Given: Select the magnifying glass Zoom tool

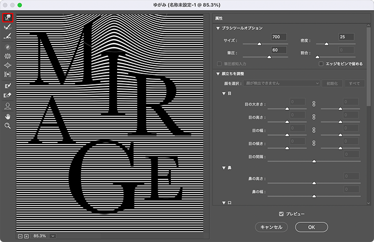Looking at the screenshot, I should click(8, 125).
